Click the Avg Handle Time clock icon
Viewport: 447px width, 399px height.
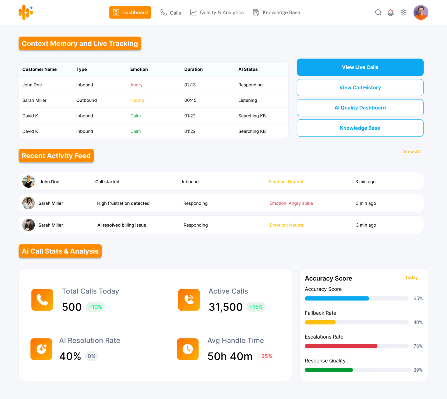(x=188, y=349)
